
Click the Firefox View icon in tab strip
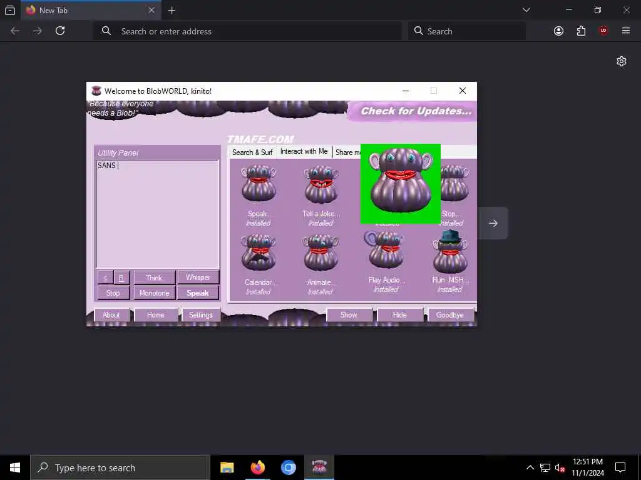tap(10, 11)
